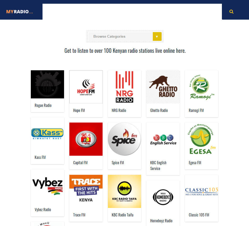The height and width of the screenshot is (226, 249).
Task: Open the MyRadio logo home link
Action: pos(20,12)
